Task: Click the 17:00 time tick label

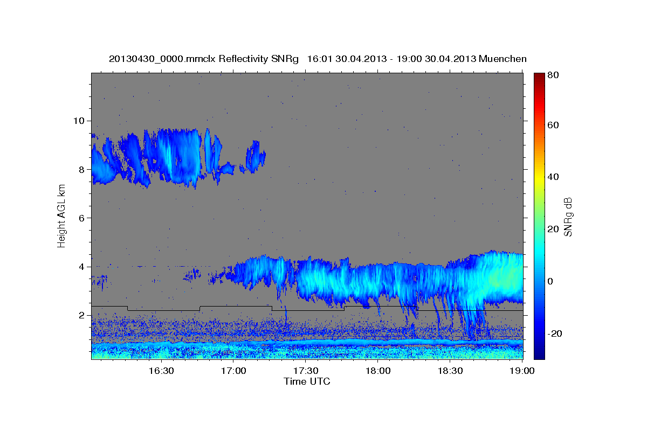Action: [x=233, y=371]
